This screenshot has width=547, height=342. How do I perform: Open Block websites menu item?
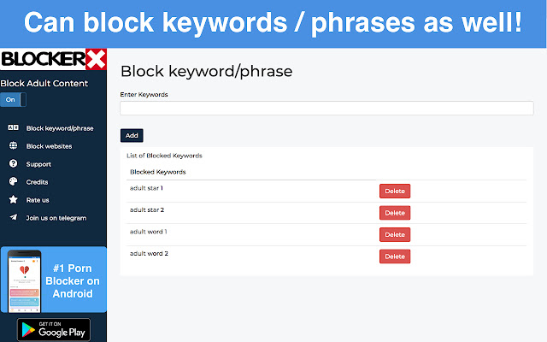pyautogui.click(x=49, y=146)
